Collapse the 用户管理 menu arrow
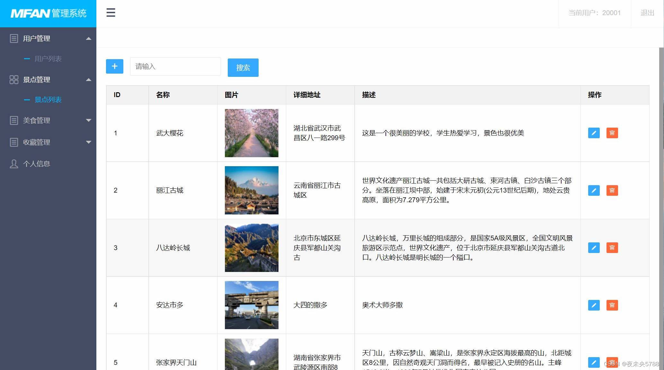 89,39
